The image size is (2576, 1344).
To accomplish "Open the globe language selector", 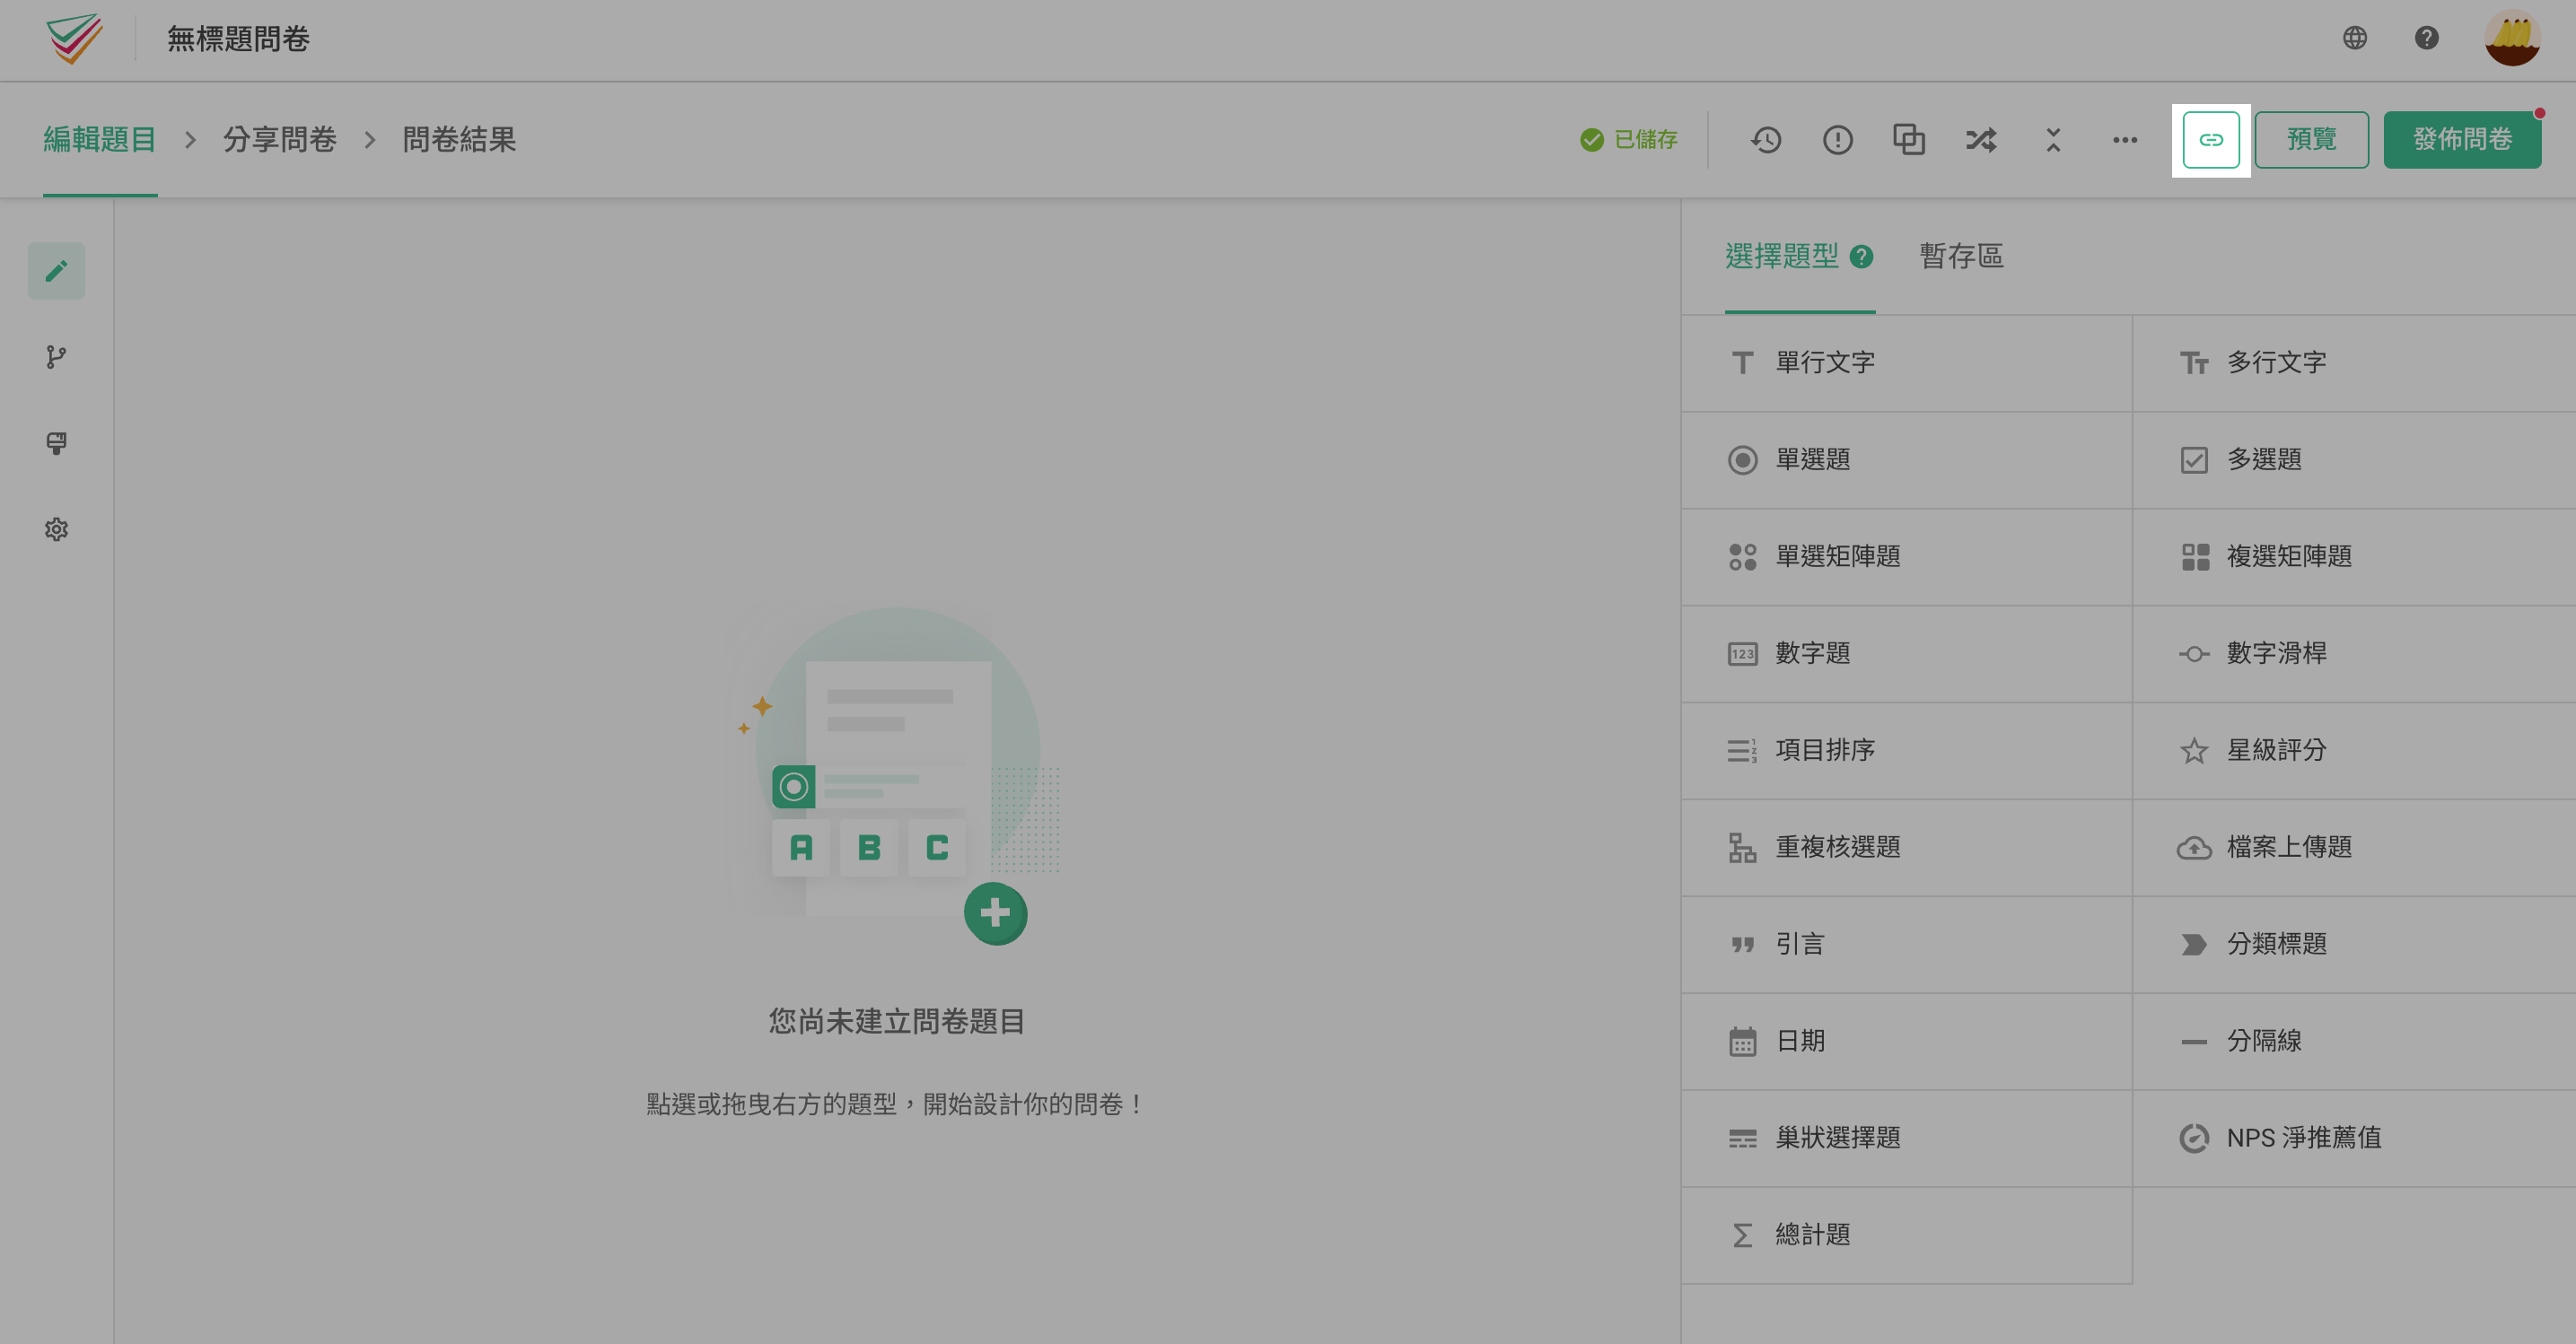I will pos(2355,38).
